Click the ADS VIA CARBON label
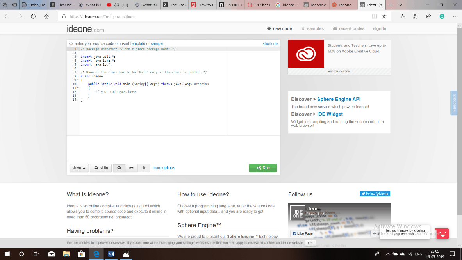This screenshot has width=462, height=260. [x=339, y=71]
